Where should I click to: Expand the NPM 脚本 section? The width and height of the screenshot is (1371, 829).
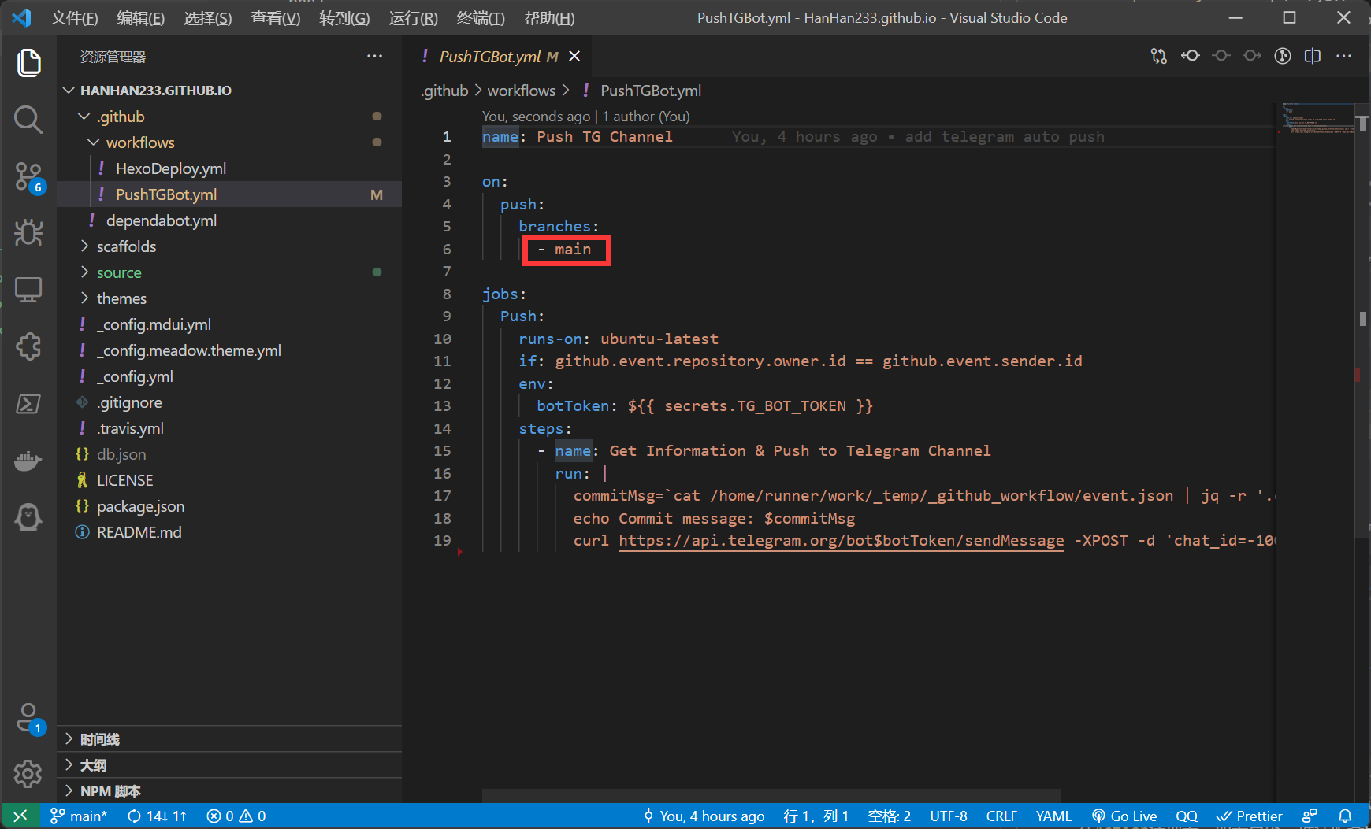[110, 791]
